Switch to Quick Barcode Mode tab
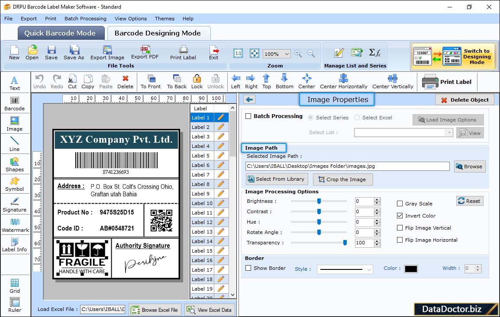Image resolution: width=500 pixels, height=317 pixels. (x=60, y=33)
